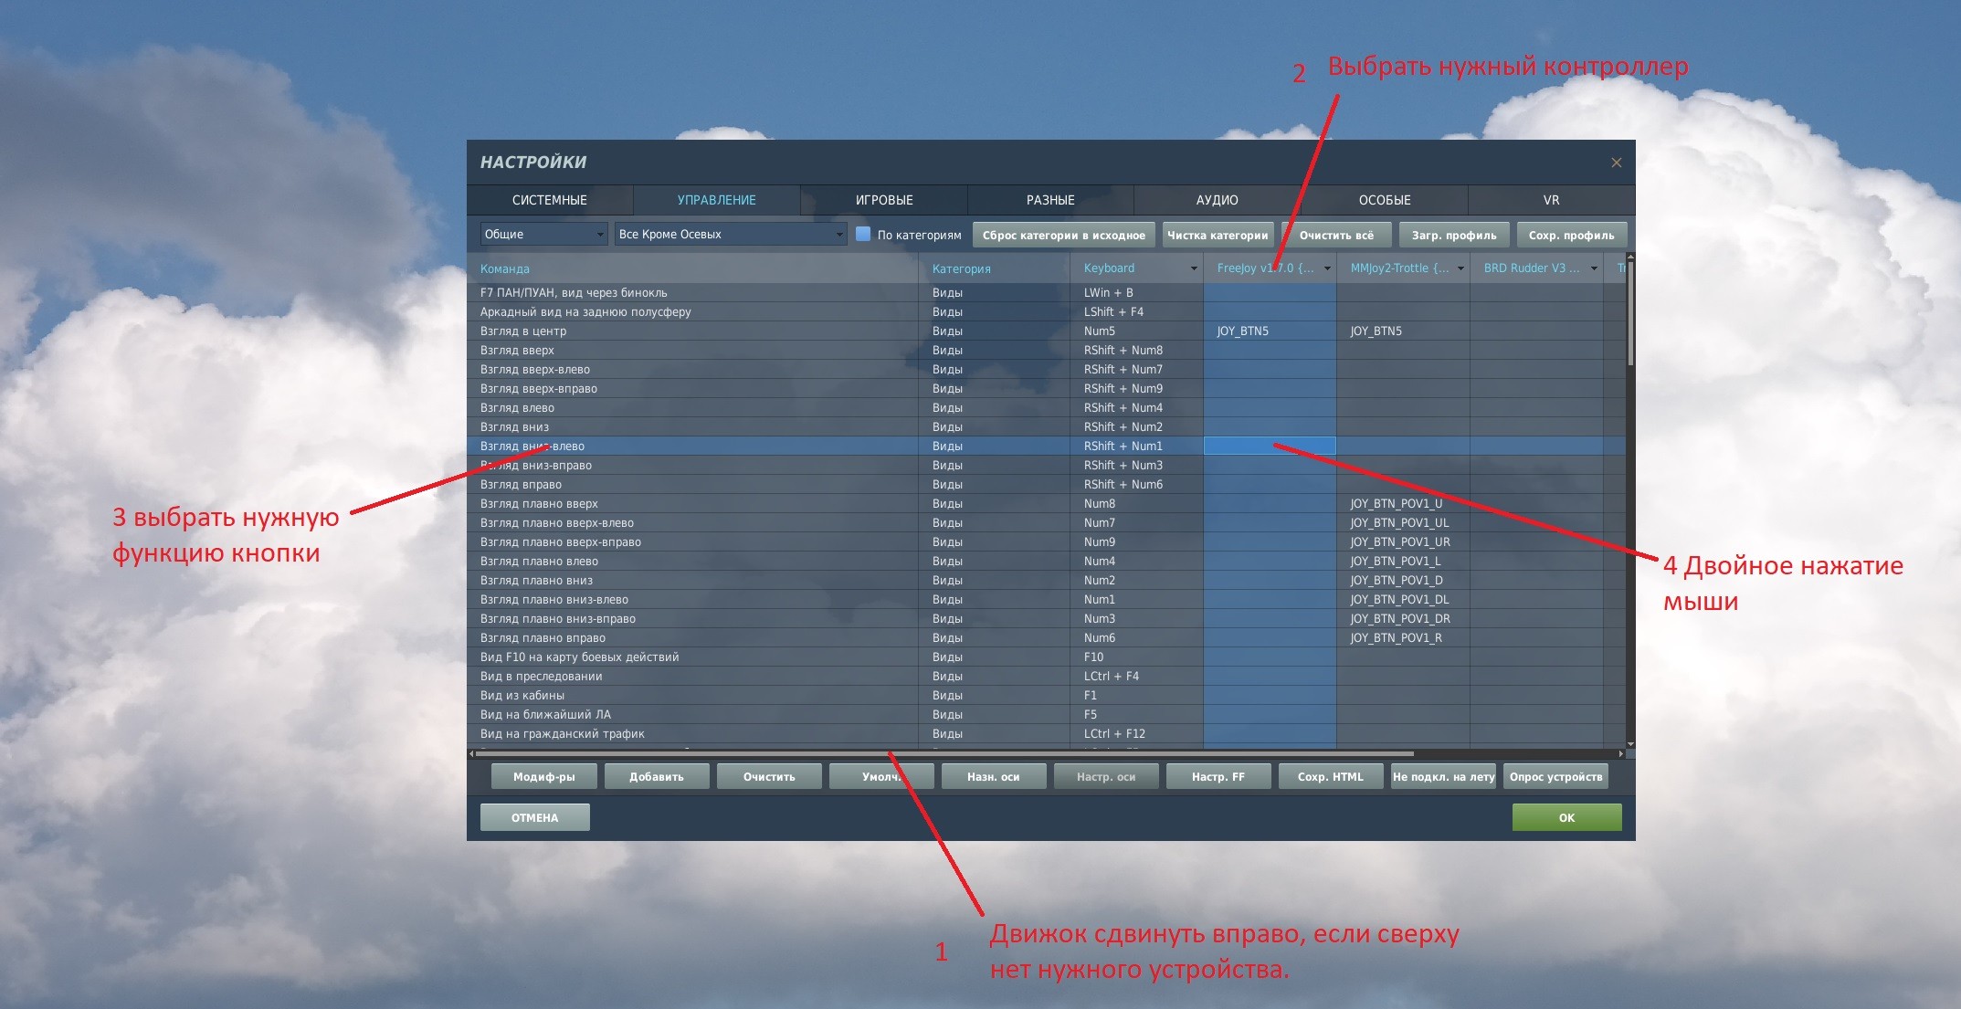This screenshot has width=1961, height=1009.
Task: Switch to the СИСТЕМНЫЕ tab
Action: pyautogui.click(x=550, y=200)
